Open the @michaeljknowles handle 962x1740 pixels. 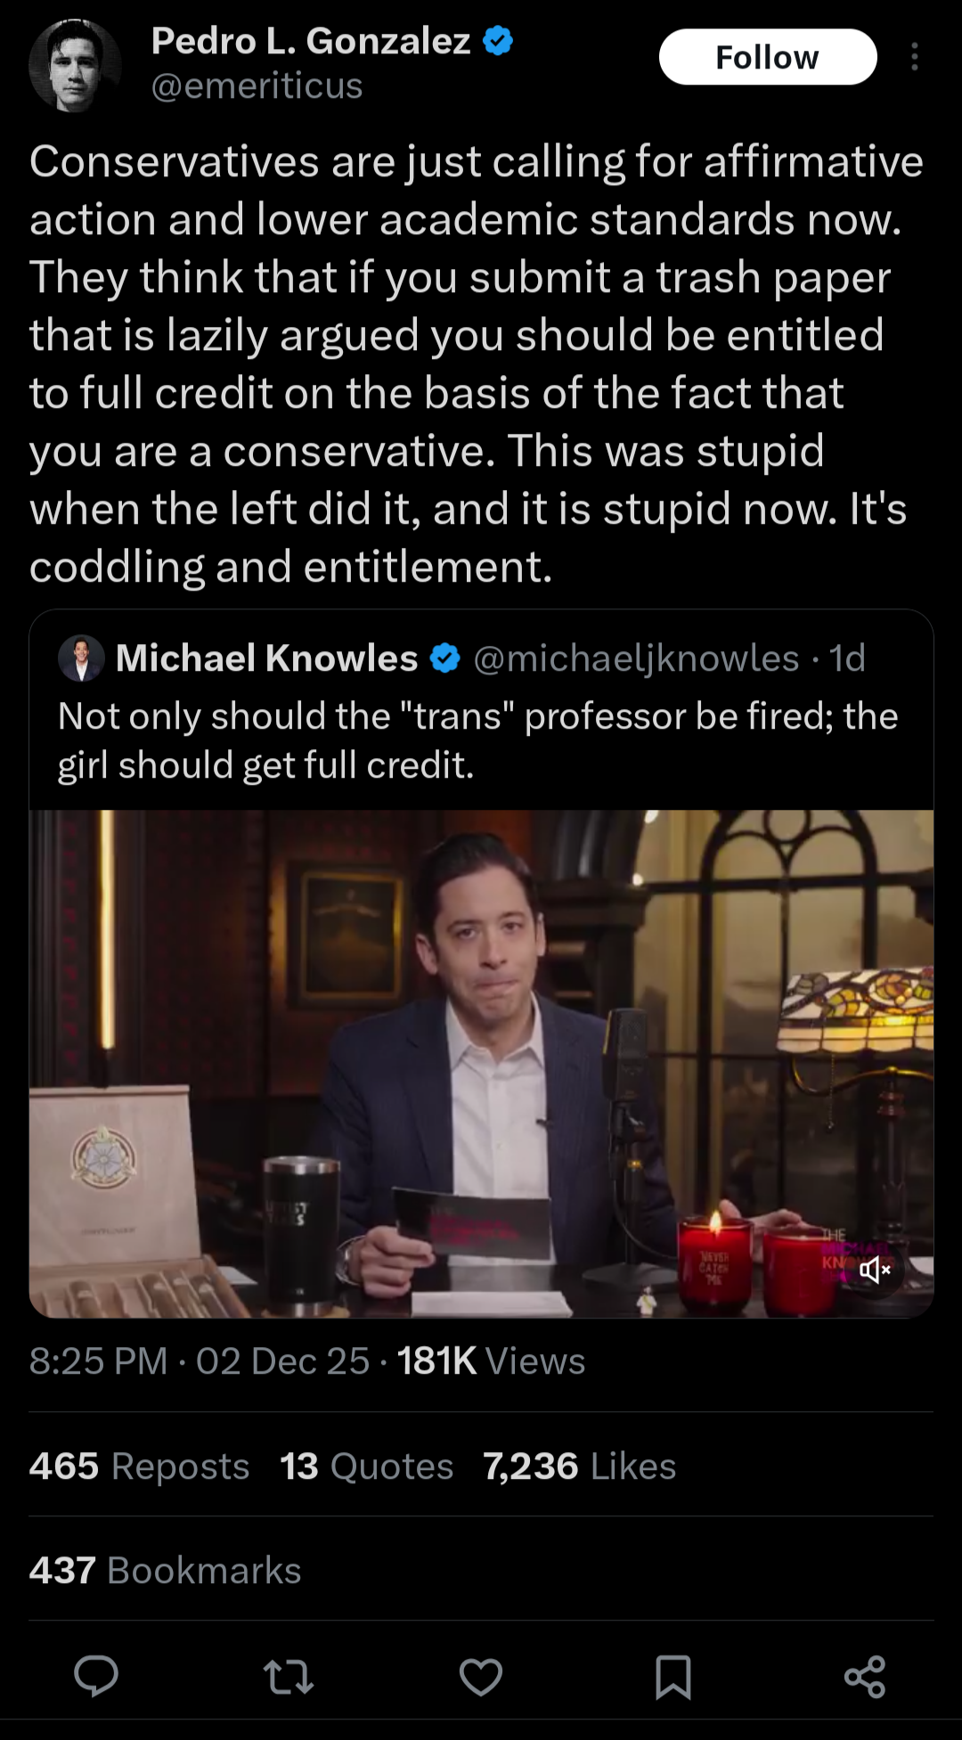(636, 658)
